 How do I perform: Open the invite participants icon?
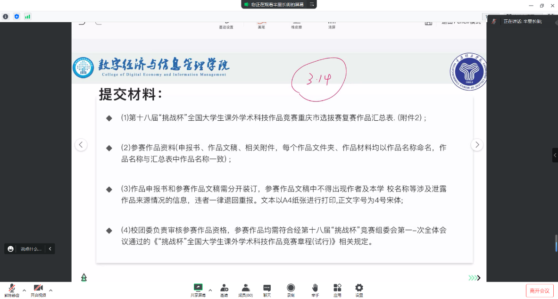click(x=224, y=288)
